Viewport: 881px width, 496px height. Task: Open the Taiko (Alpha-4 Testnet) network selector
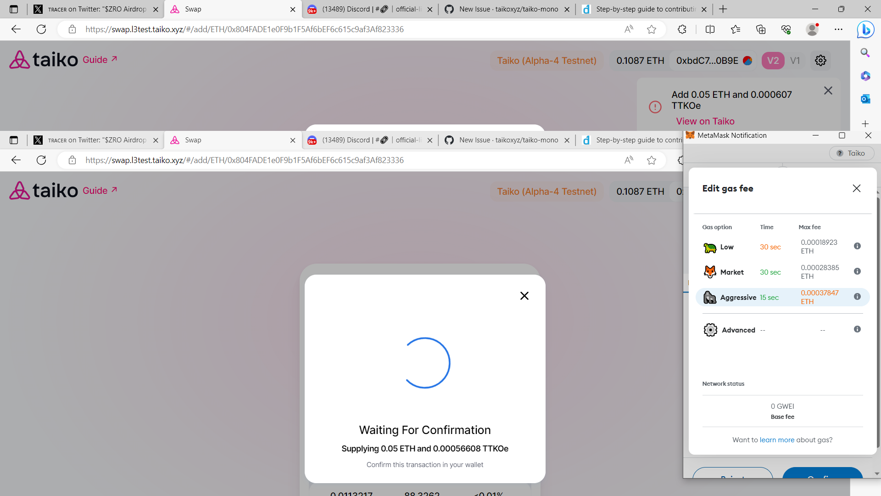coord(546,60)
